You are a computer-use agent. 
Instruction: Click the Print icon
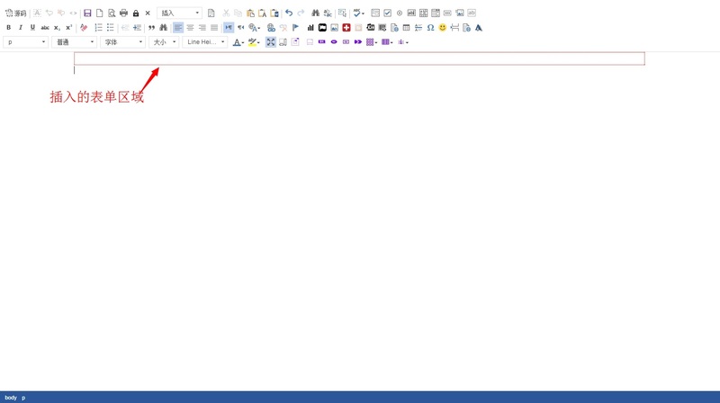click(x=123, y=13)
